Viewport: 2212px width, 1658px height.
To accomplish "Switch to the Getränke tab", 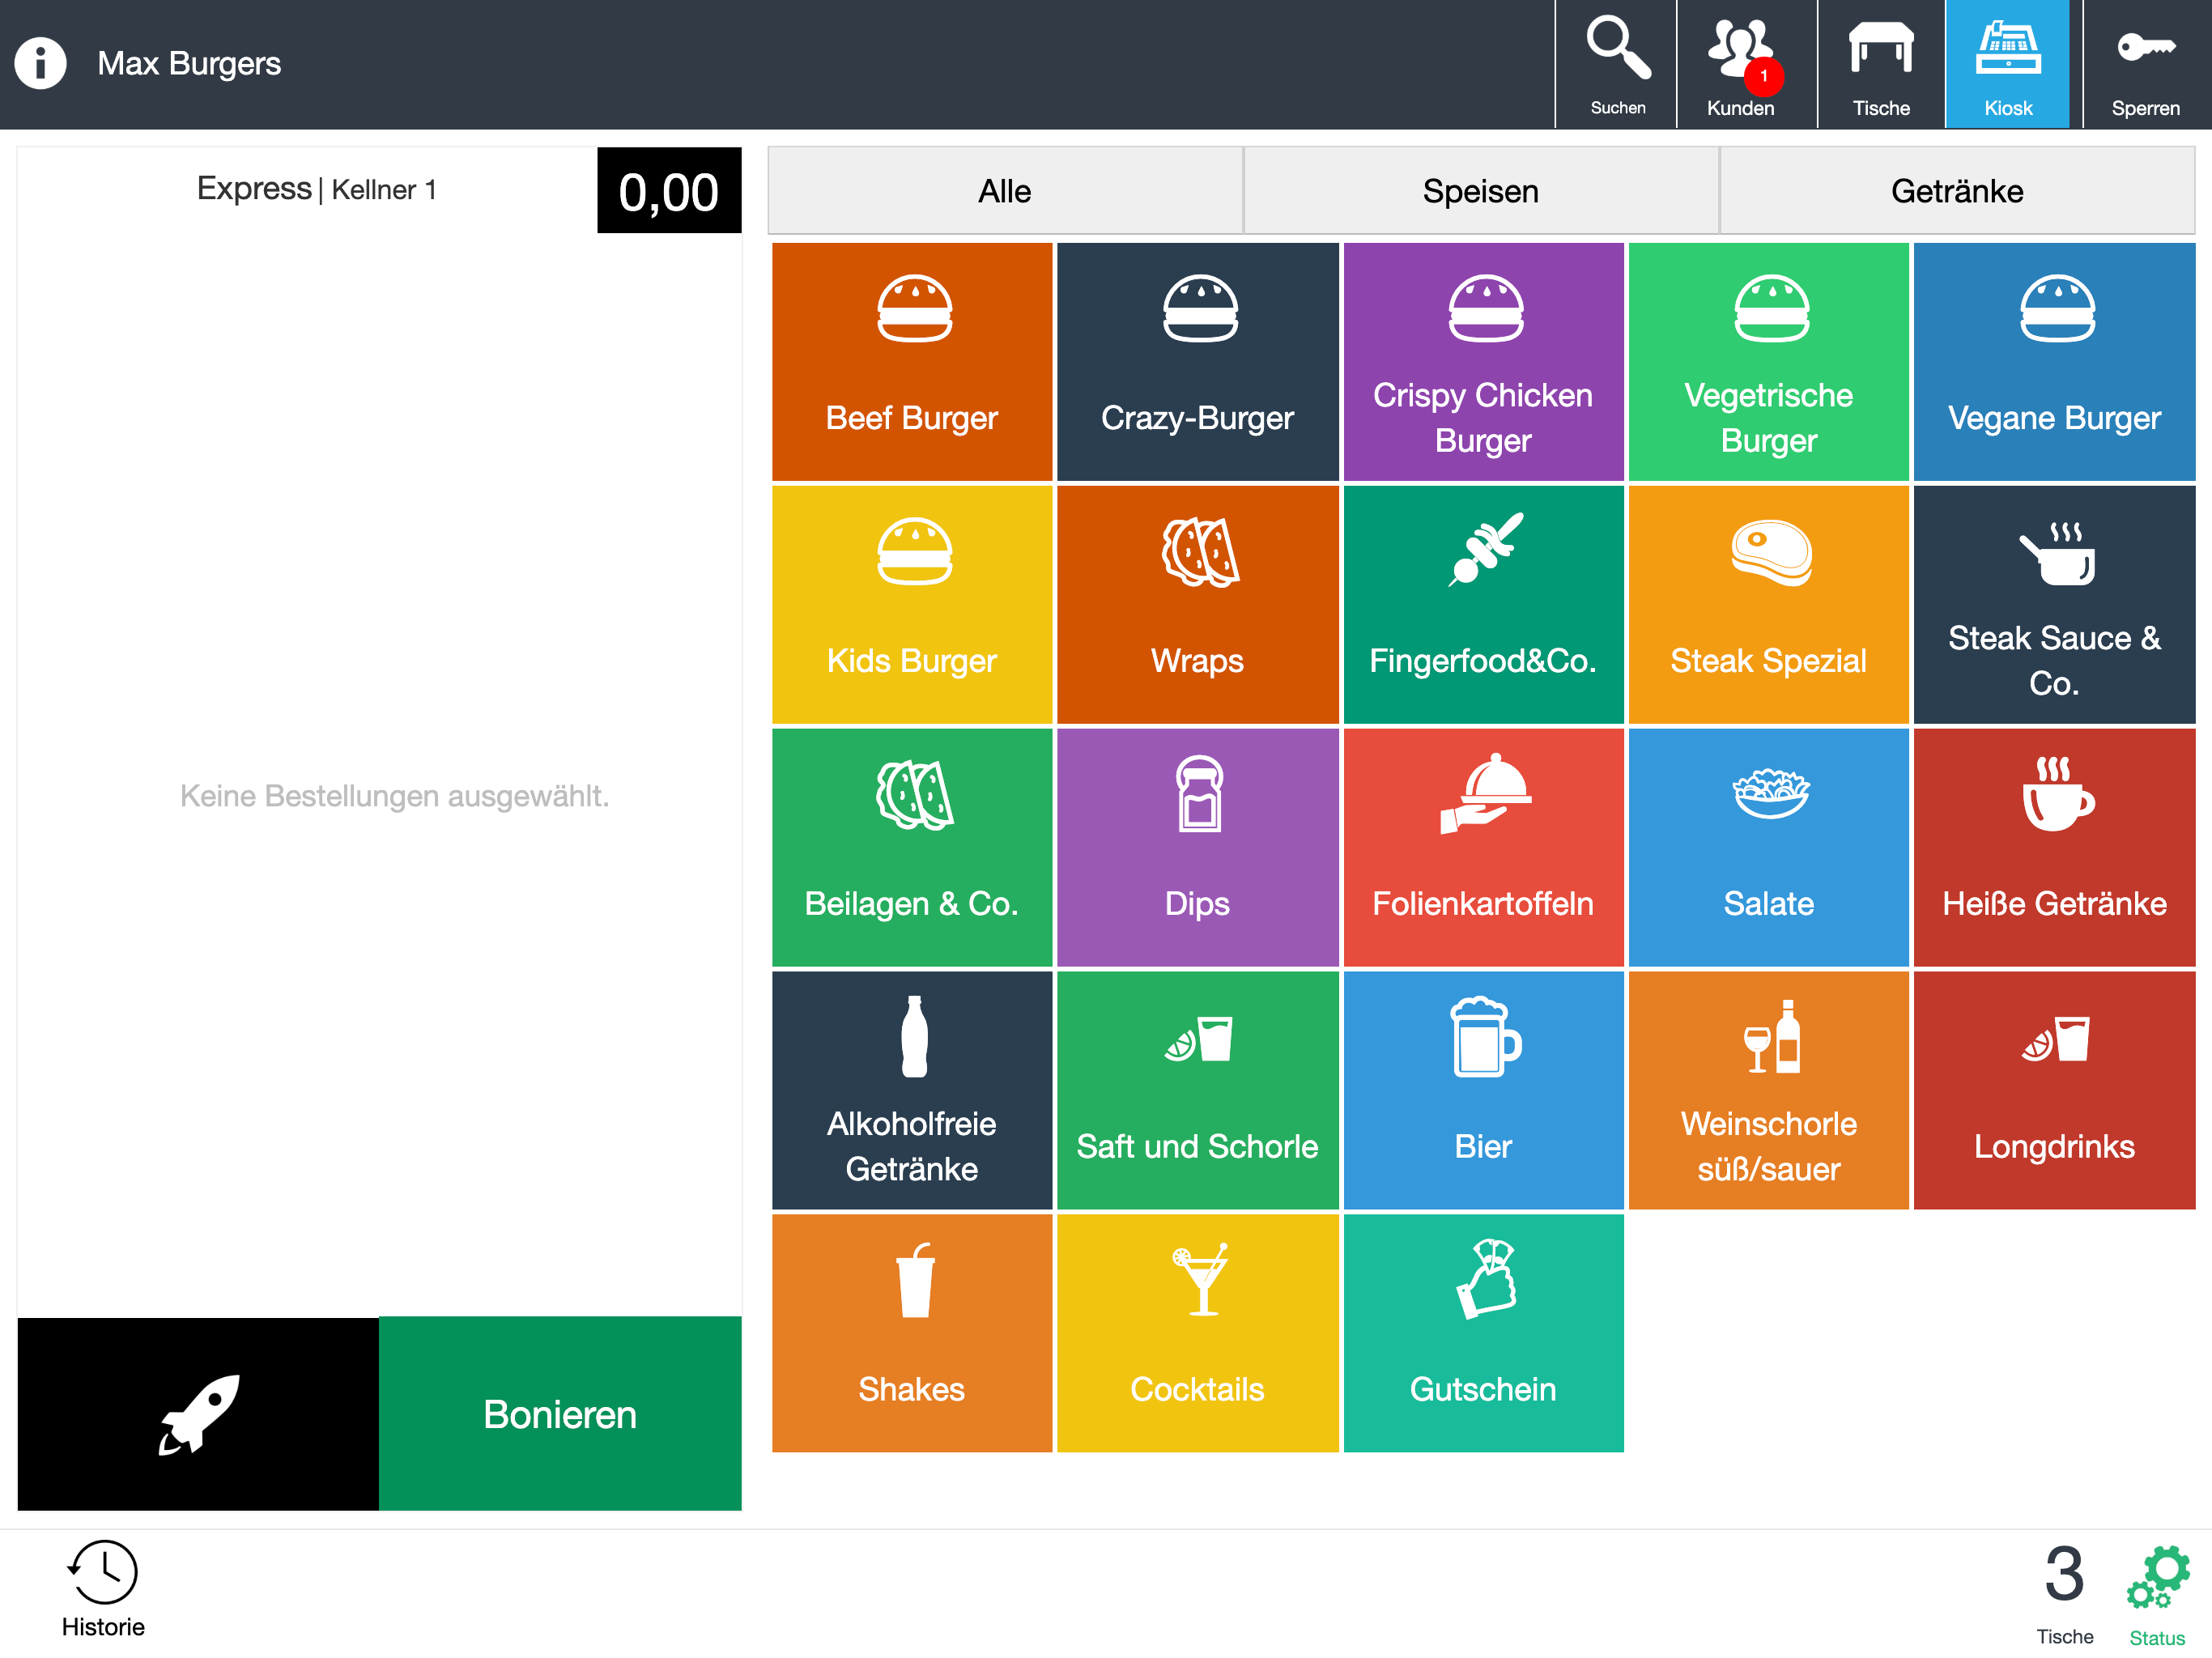I will [x=1957, y=191].
